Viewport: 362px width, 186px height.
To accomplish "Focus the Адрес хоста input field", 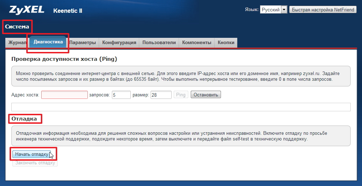I will [64, 95].
